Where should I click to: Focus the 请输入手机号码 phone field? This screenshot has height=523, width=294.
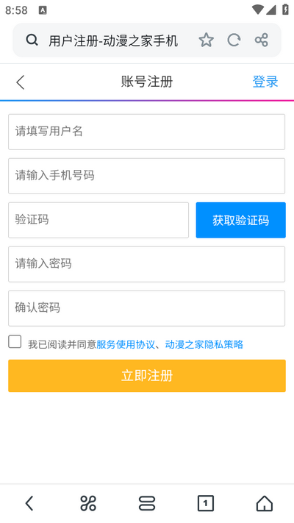pos(147,176)
